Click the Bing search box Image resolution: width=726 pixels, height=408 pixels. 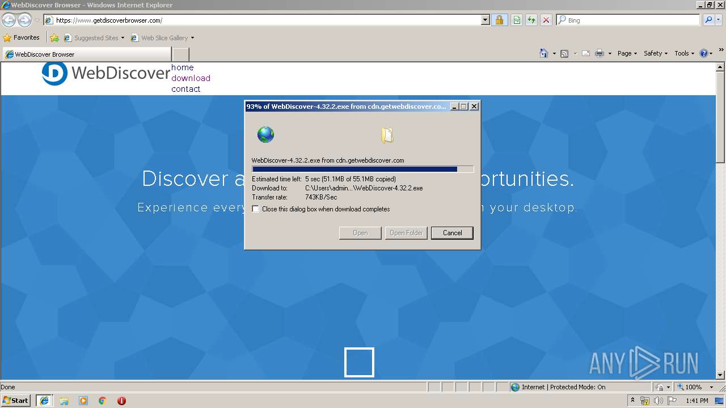628,20
